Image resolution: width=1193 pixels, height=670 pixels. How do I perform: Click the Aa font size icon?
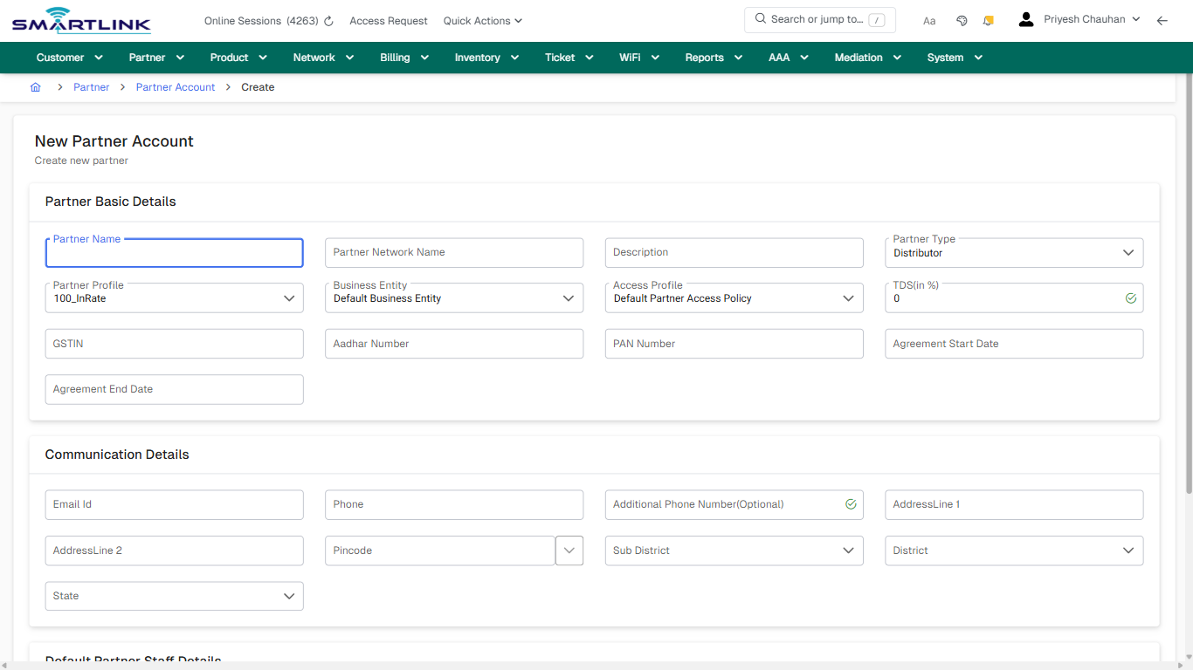(x=928, y=20)
